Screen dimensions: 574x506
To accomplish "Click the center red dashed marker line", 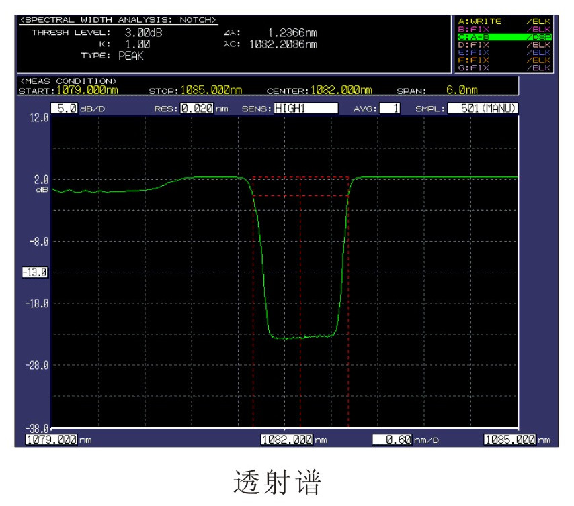I will click(x=300, y=303).
